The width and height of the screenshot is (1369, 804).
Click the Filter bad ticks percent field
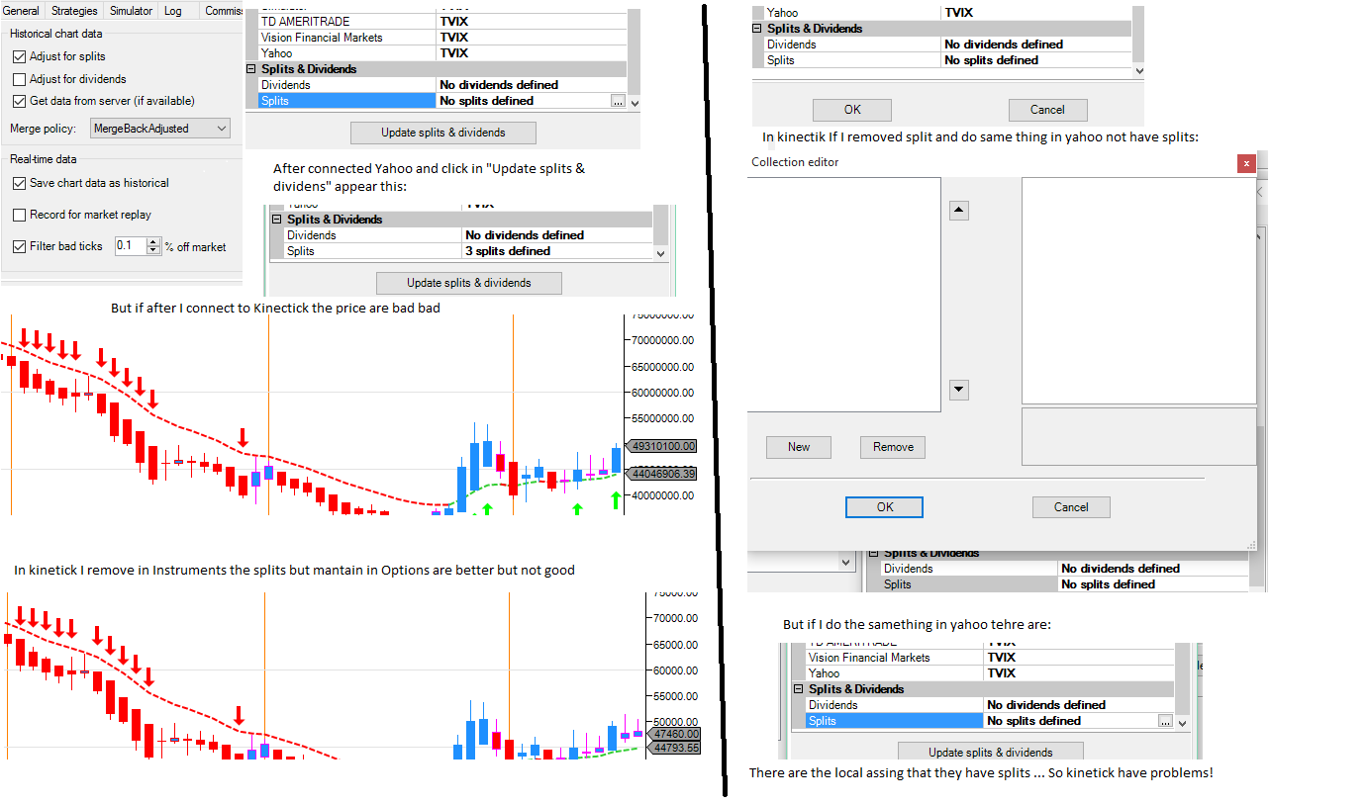pyautogui.click(x=130, y=246)
